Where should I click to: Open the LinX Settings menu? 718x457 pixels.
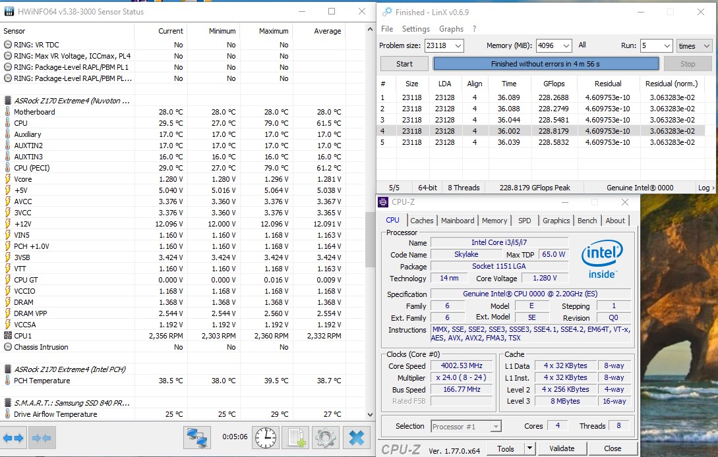point(416,29)
